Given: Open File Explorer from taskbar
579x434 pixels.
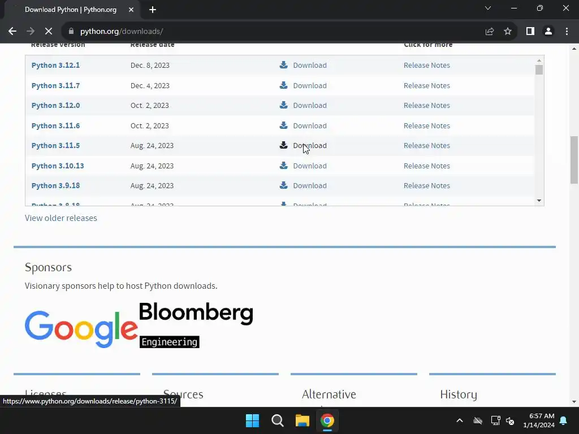Looking at the screenshot, I should 302,420.
